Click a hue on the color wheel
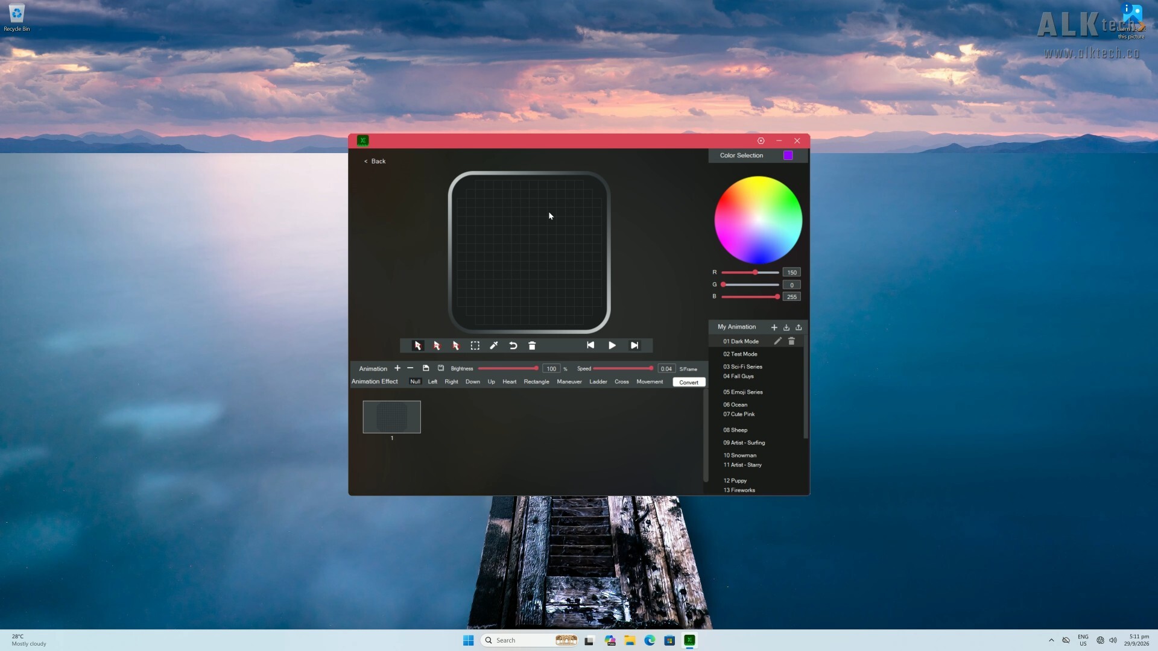 coord(758,220)
